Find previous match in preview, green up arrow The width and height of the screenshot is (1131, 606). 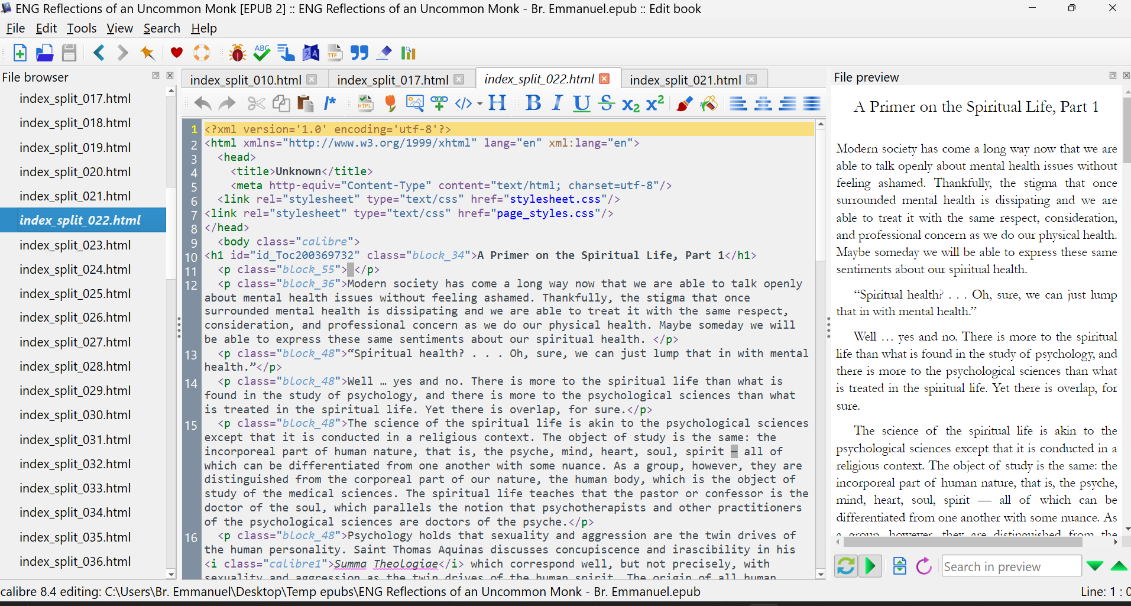1119,566
